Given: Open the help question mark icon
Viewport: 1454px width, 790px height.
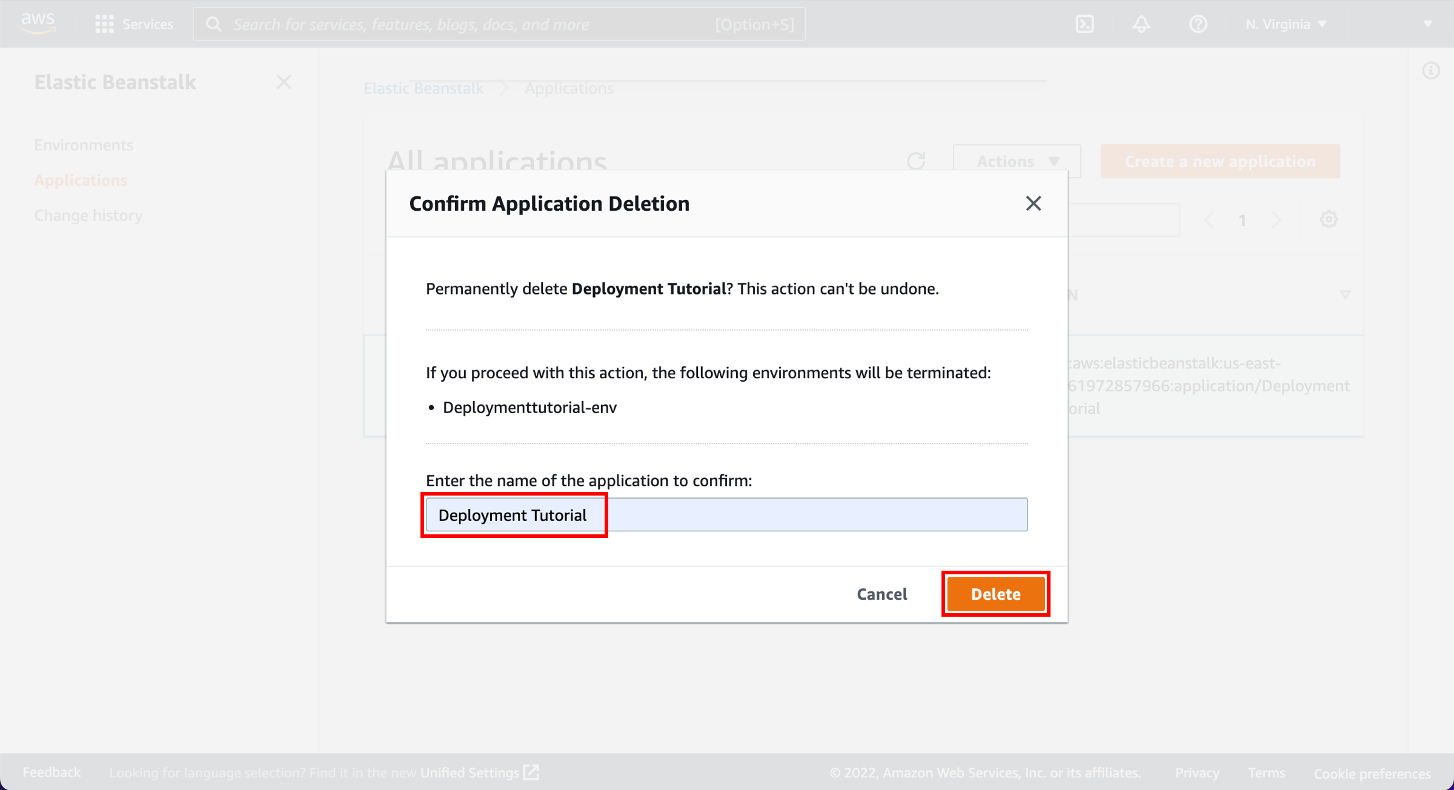Looking at the screenshot, I should click(1198, 24).
